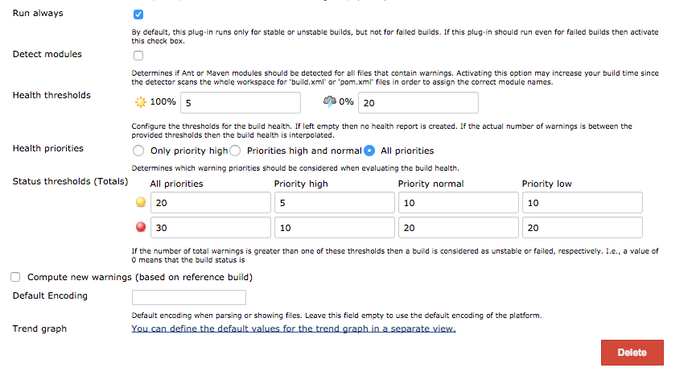Focus the 100% health threshold field
692x380 pixels.
[x=241, y=103]
